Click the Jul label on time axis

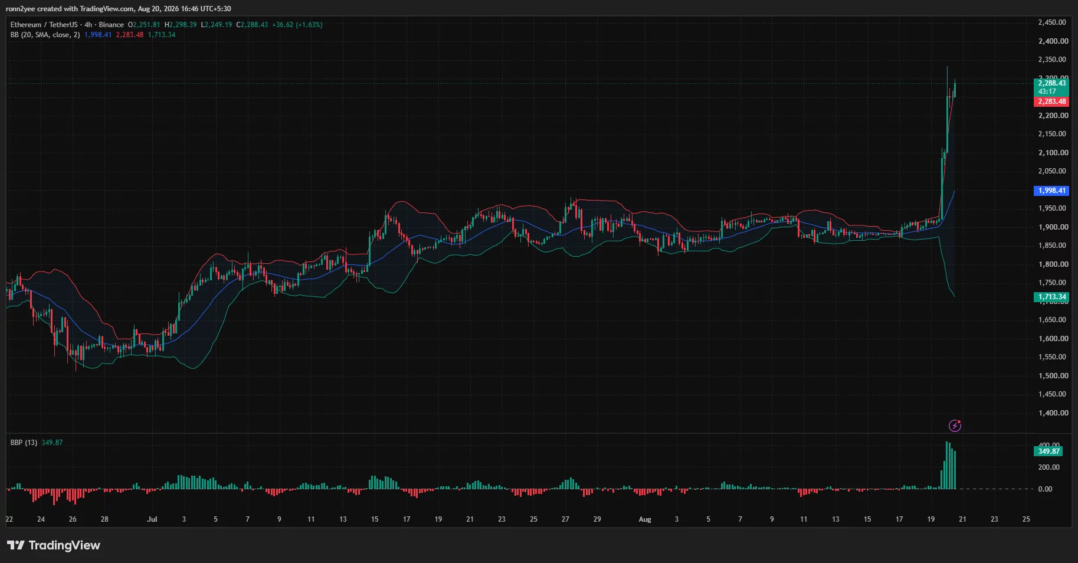click(x=152, y=519)
